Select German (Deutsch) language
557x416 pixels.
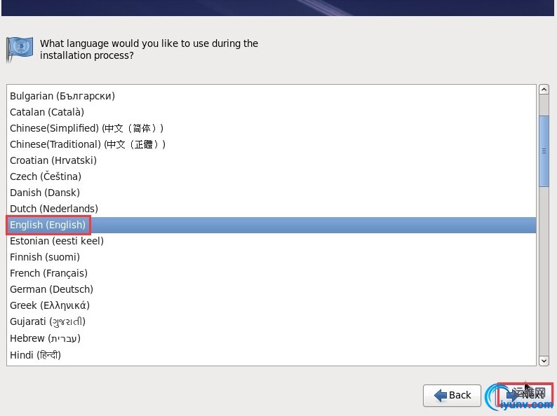point(271,289)
